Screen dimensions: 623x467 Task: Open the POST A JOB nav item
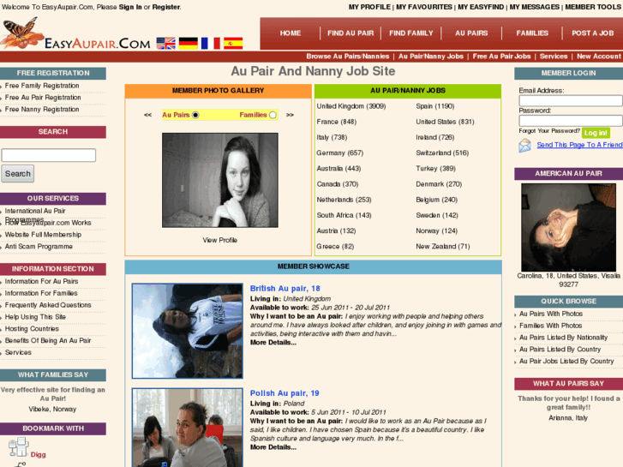pyautogui.click(x=593, y=33)
